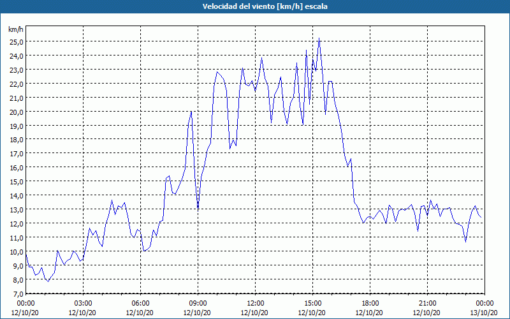This screenshot has width=510, height=319.
Task: Click the 13,0 y-axis value
Action: [x=17, y=210]
